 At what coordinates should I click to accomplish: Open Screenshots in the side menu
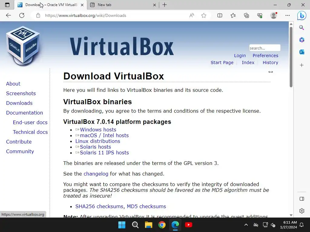[x=21, y=93]
